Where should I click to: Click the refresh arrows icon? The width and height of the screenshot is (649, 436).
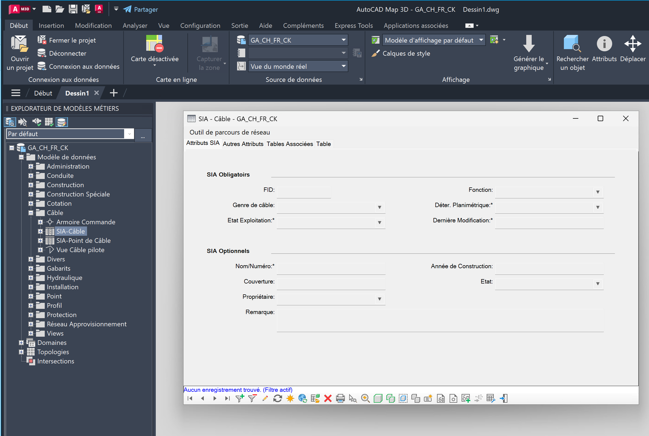click(277, 398)
